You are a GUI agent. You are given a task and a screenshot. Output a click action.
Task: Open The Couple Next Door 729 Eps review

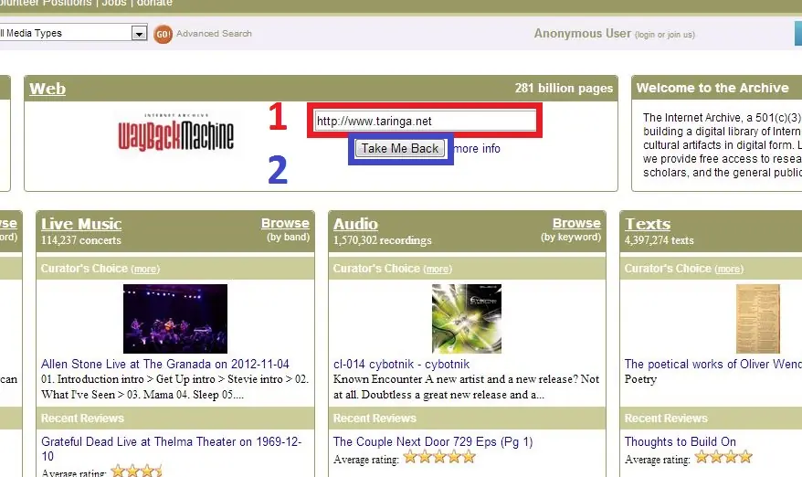click(x=433, y=442)
